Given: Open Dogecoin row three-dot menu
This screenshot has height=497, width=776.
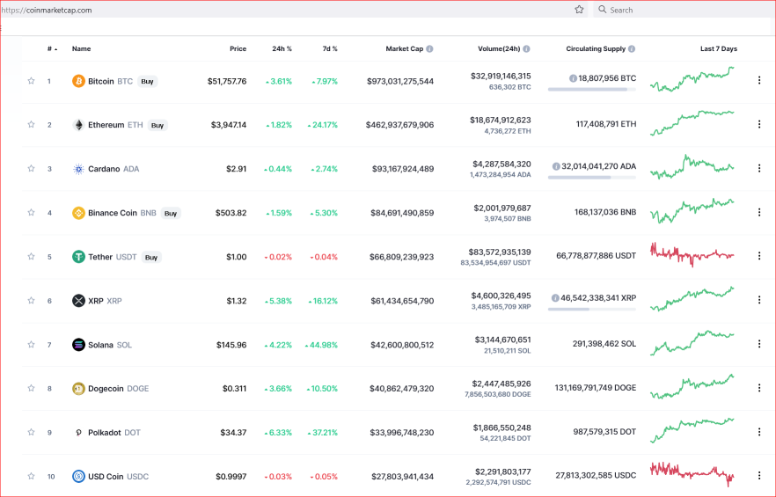Looking at the screenshot, I should (759, 388).
